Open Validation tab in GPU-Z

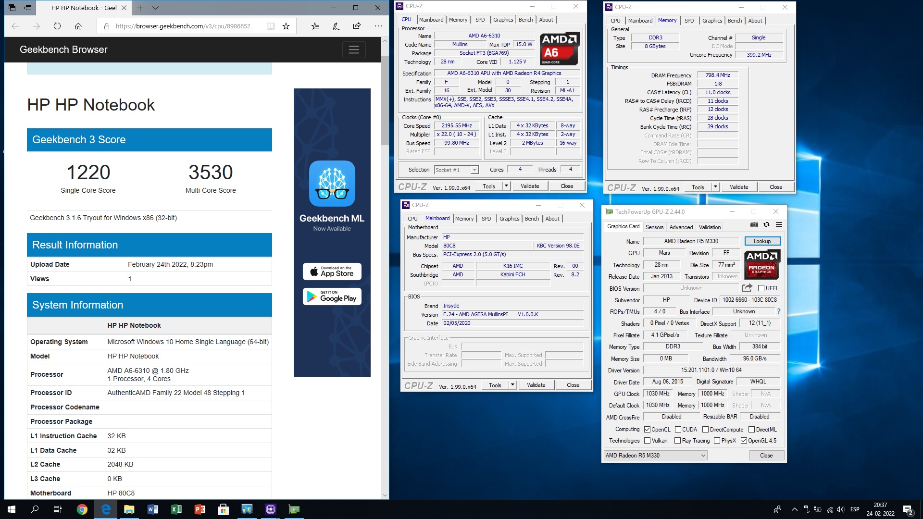pos(710,227)
